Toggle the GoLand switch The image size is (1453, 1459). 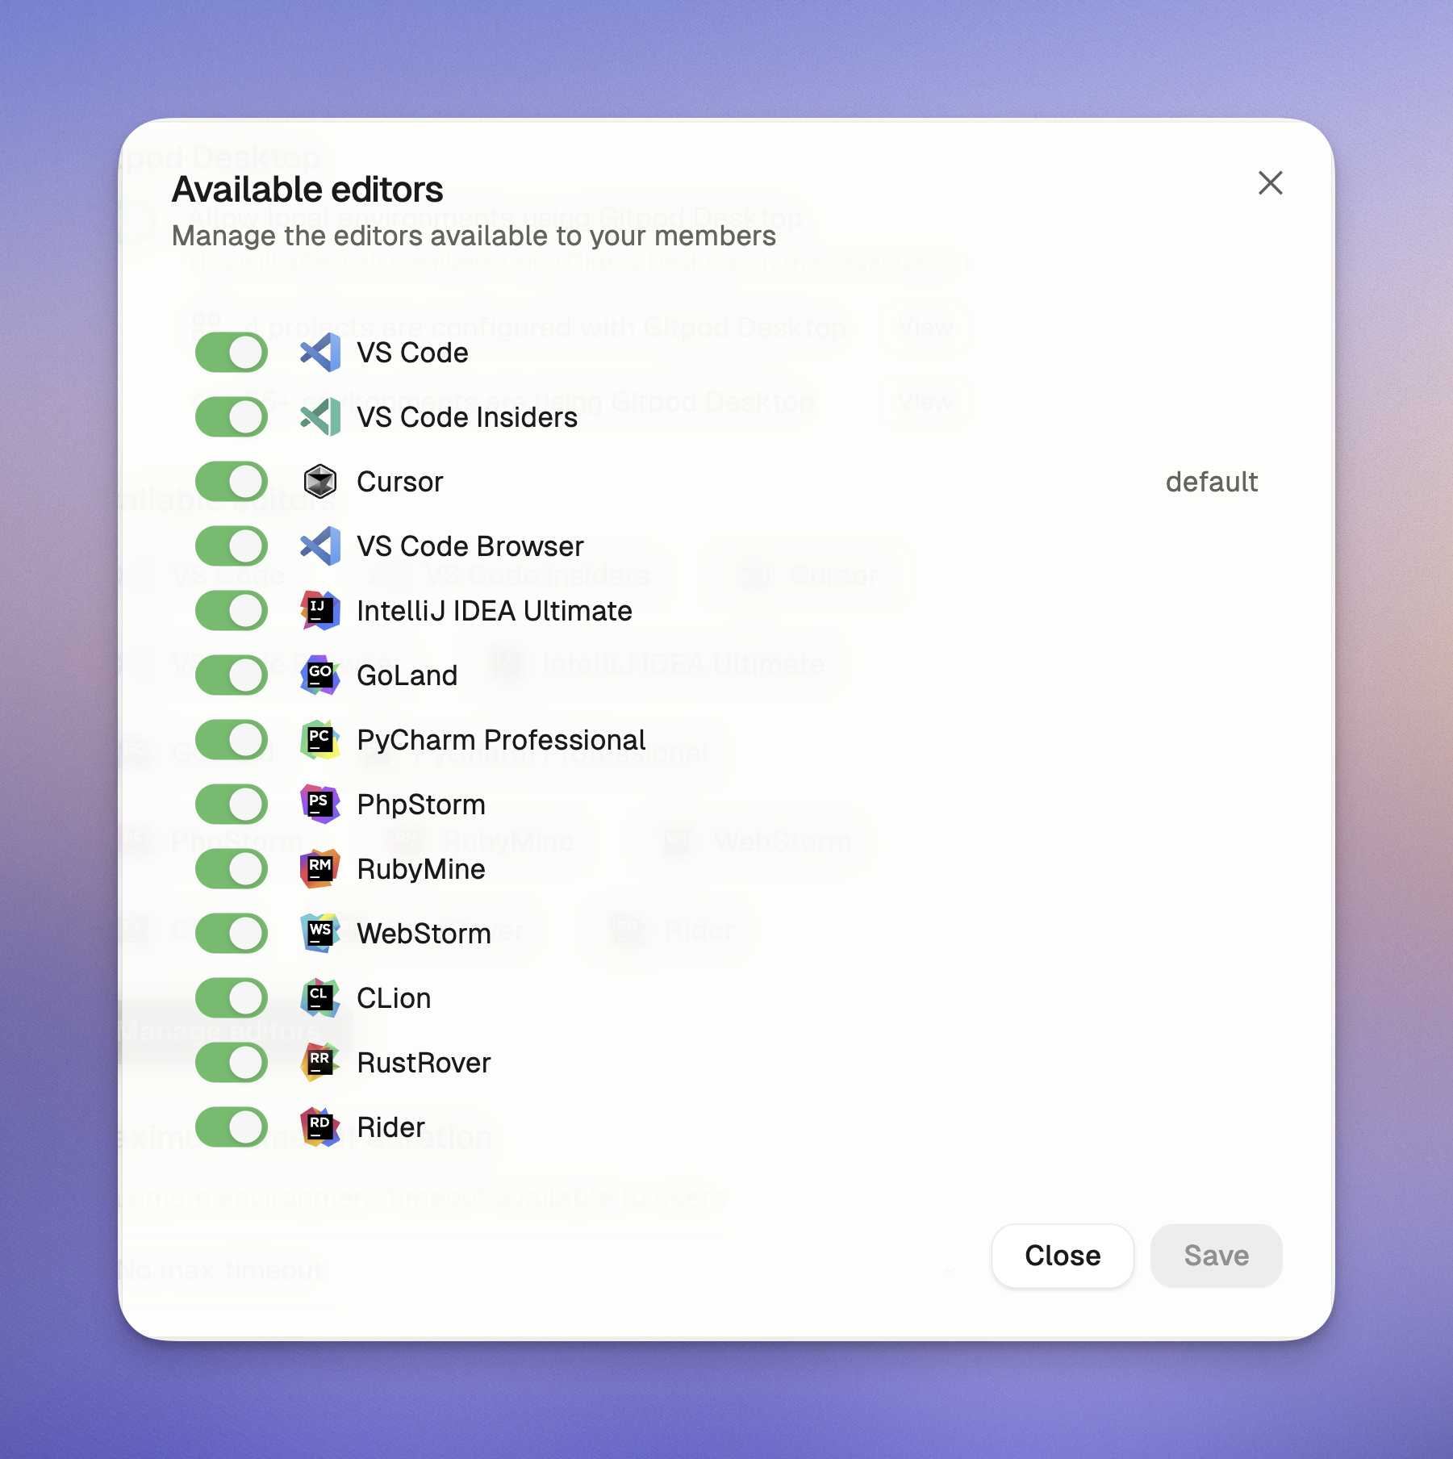(x=232, y=675)
